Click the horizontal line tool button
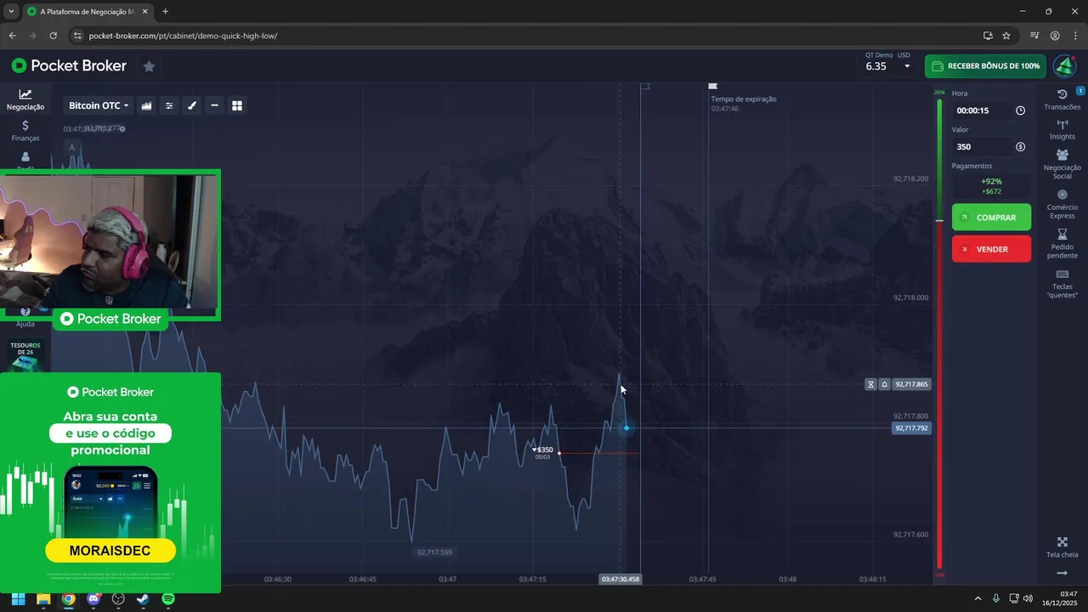Viewport: 1088px width, 612px height. 214,105
